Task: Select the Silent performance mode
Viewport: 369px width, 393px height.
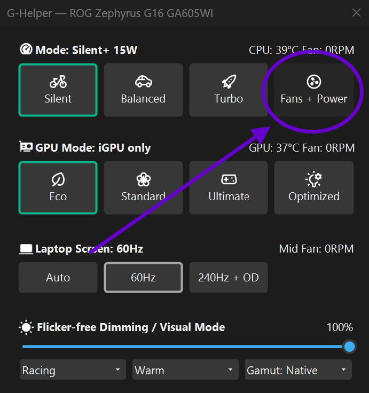Action: click(58, 90)
